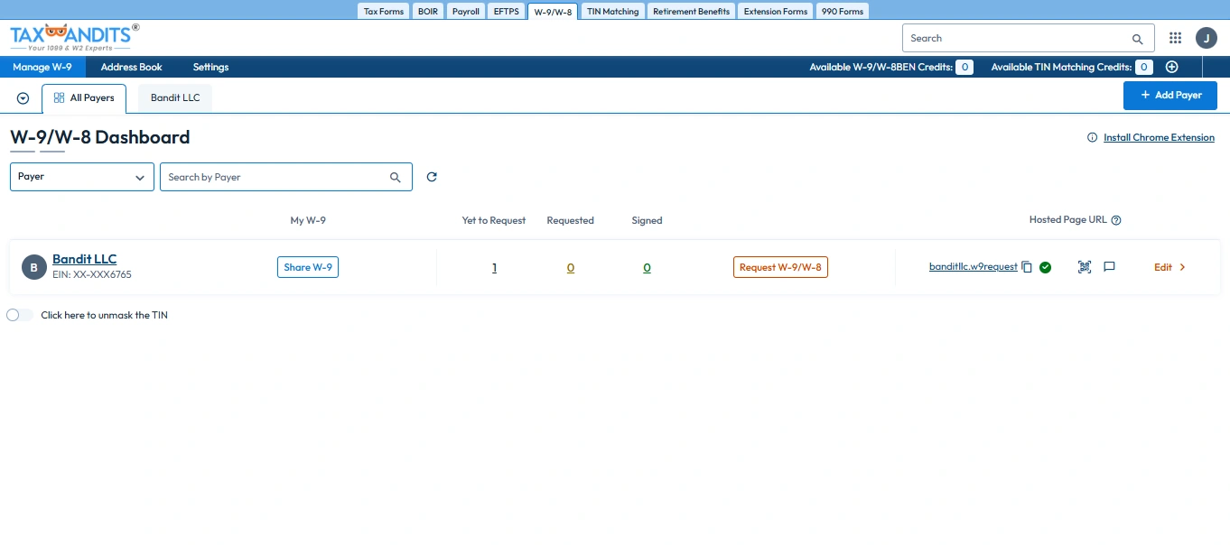1230x545 pixels.
Task: Expand the Edit chevron for Bandit LLC
Action: tap(1182, 267)
